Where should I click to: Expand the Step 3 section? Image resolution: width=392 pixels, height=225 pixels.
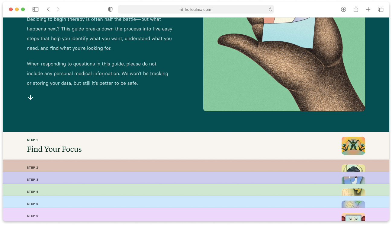tap(196, 178)
